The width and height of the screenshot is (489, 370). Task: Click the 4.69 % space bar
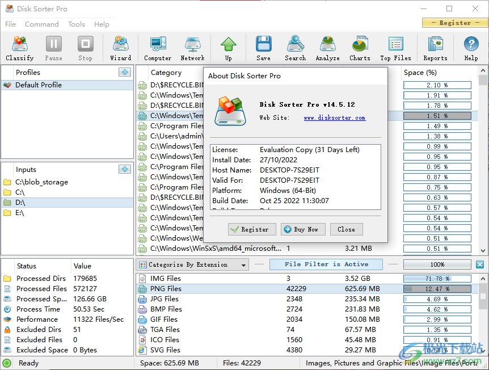click(437, 299)
